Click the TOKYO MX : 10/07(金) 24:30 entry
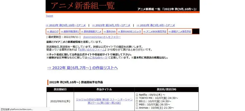245x111 pixels. point(157,98)
